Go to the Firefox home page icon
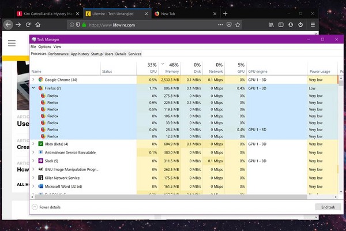Viewport: 346px width, 231px height. pos(37,25)
